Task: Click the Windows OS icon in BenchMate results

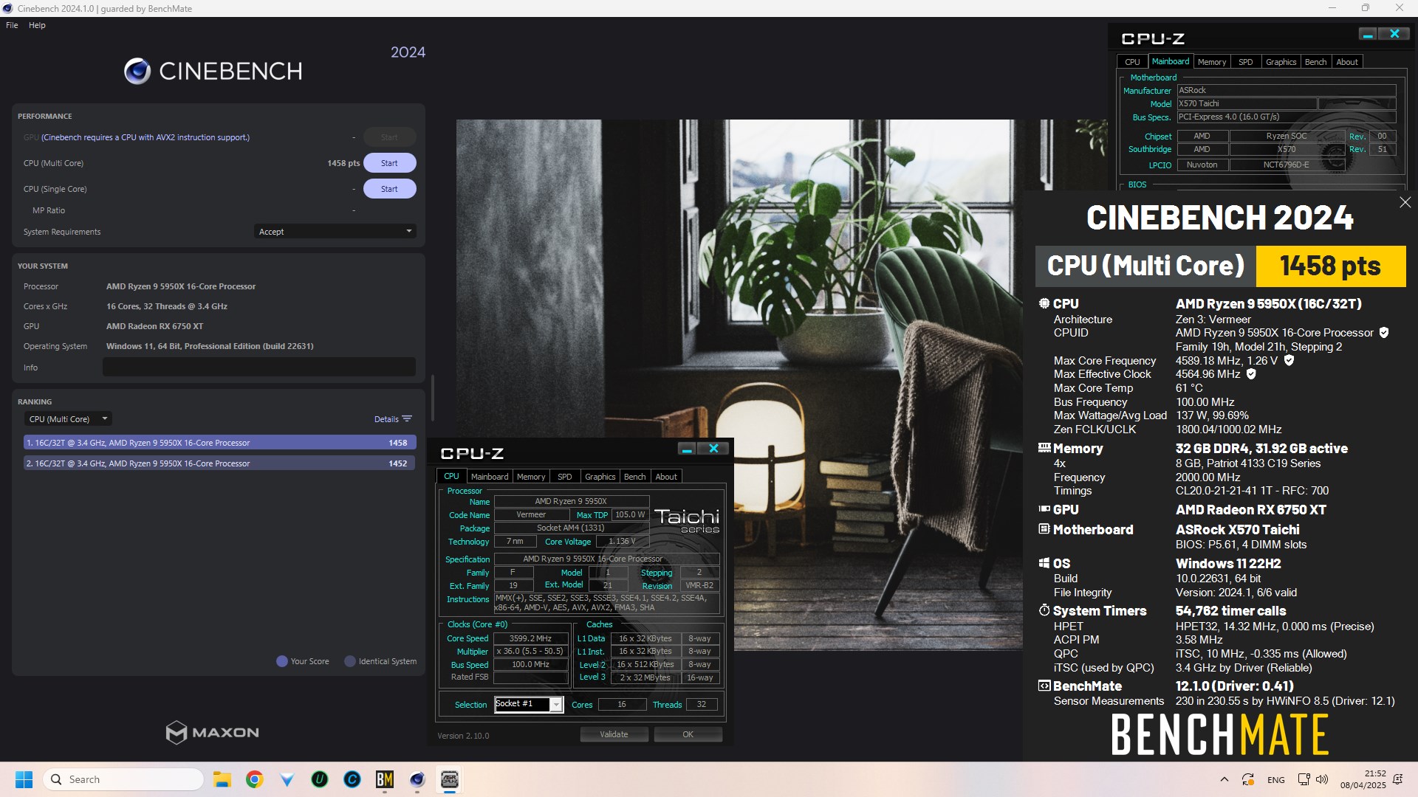Action: click(x=1044, y=563)
